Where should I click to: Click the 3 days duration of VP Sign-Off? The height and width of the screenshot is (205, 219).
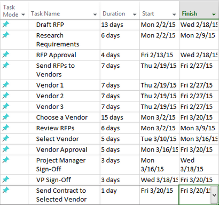(x=120, y=180)
